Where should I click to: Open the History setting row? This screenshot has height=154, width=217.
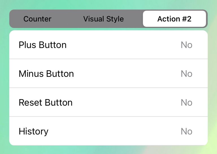click(x=108, y=131)
